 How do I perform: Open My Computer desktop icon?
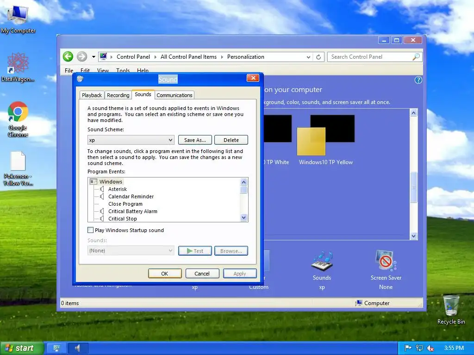point(18,18)
